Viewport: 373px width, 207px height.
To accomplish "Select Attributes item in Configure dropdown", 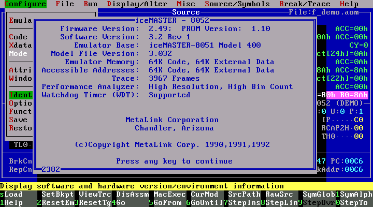I will [20, 70].
